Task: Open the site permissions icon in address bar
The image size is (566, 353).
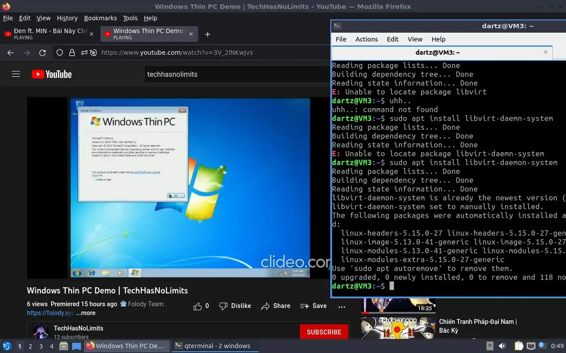Action: tap(84, 53)
